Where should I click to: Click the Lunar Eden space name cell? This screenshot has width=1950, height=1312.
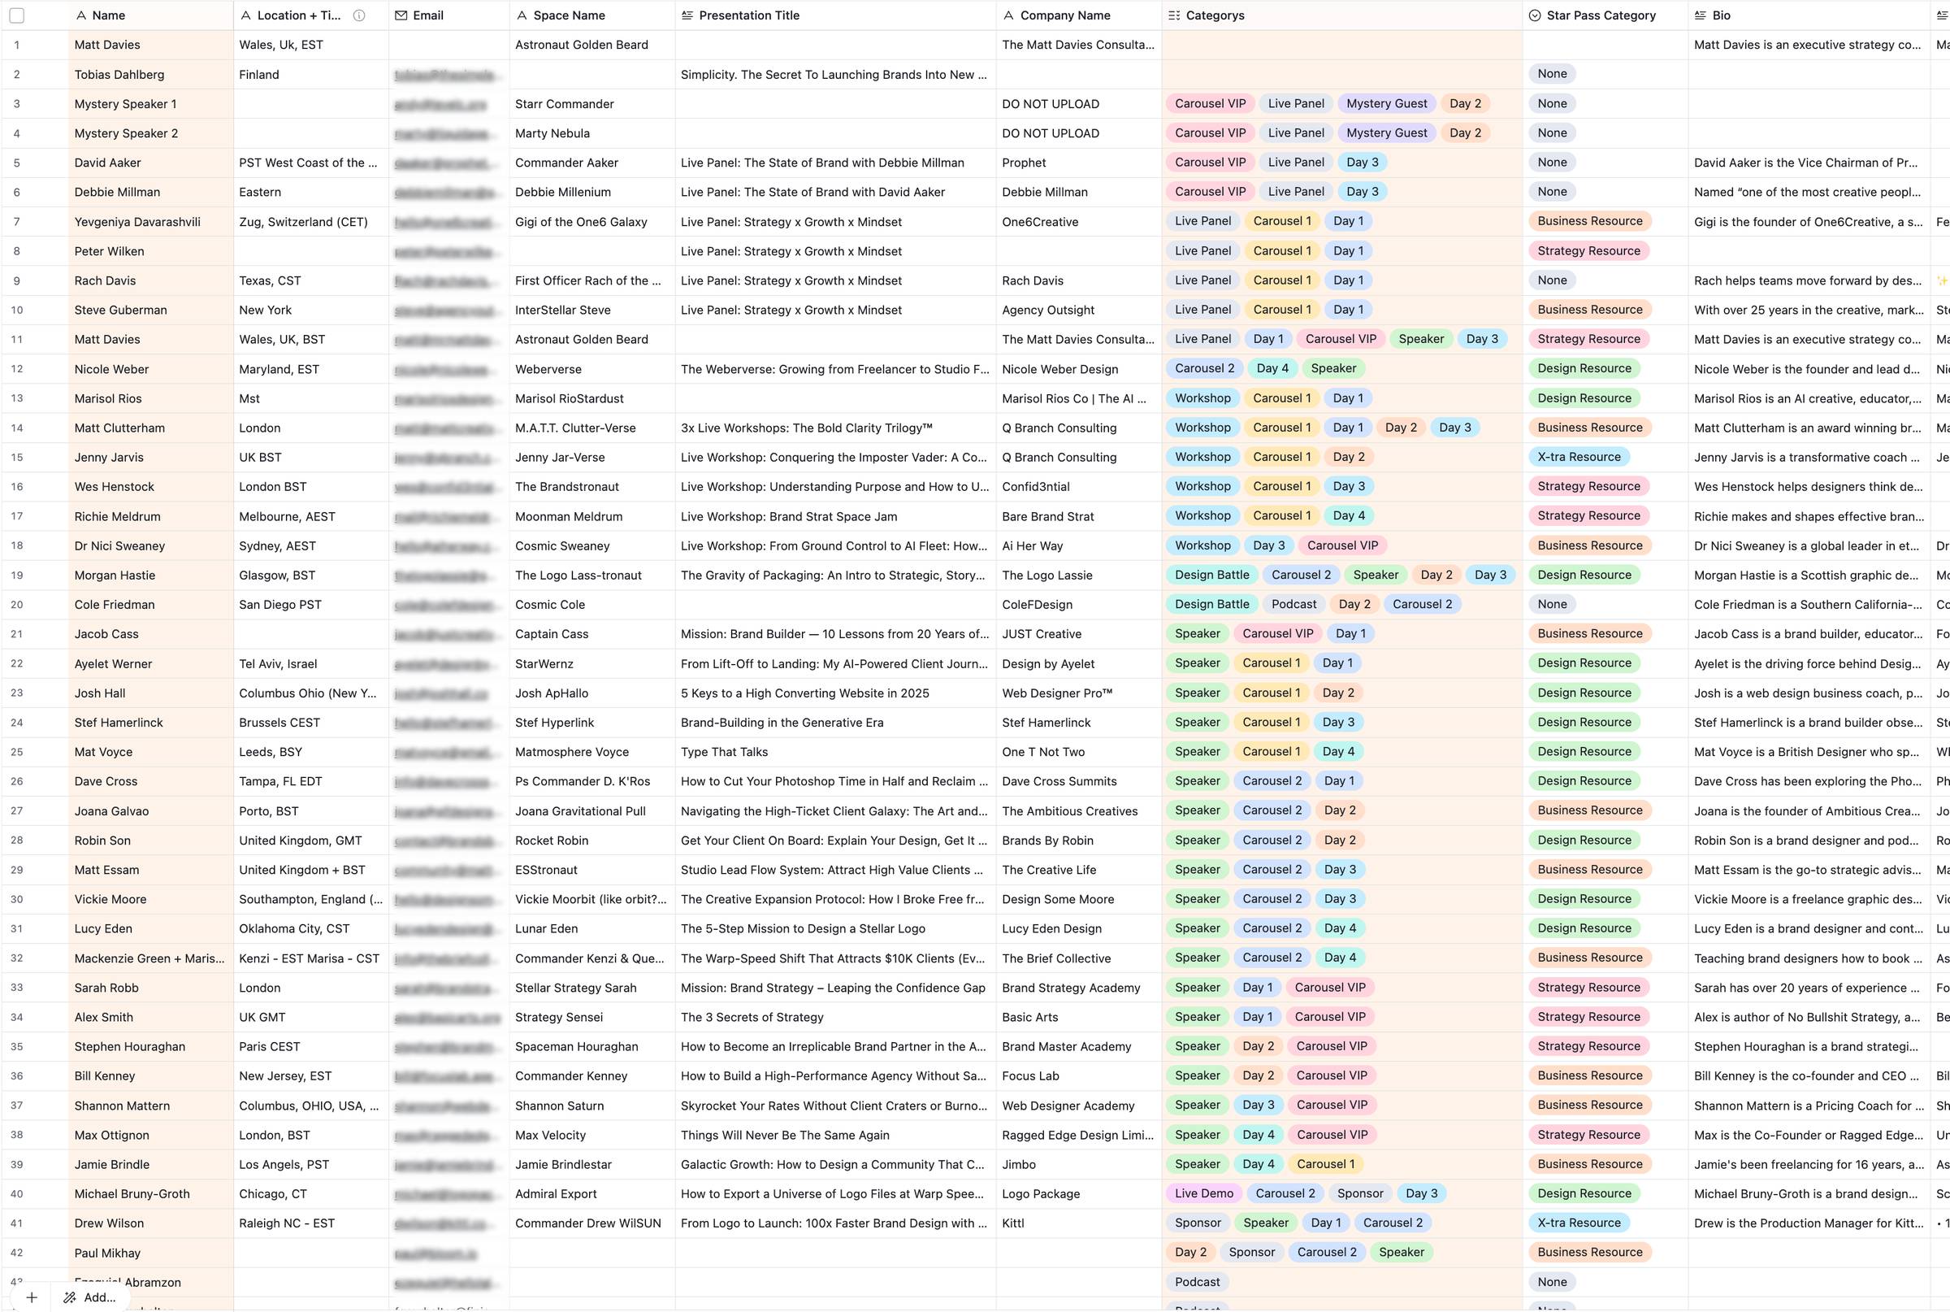tap(592, 929)
